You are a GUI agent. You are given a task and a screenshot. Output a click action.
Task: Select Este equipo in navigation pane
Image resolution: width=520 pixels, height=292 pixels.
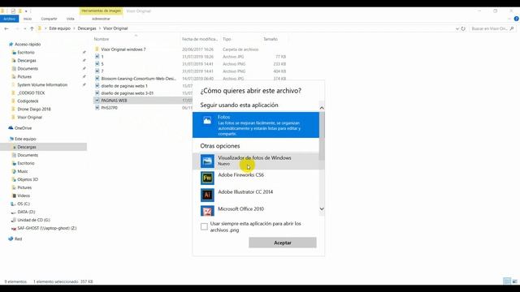click(25, 139)
